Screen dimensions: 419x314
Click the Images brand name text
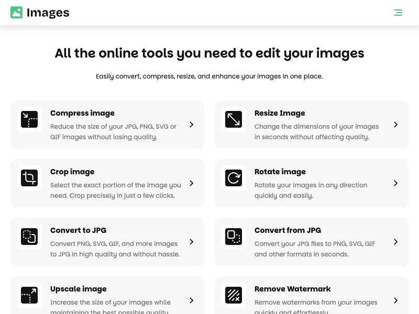48,13
